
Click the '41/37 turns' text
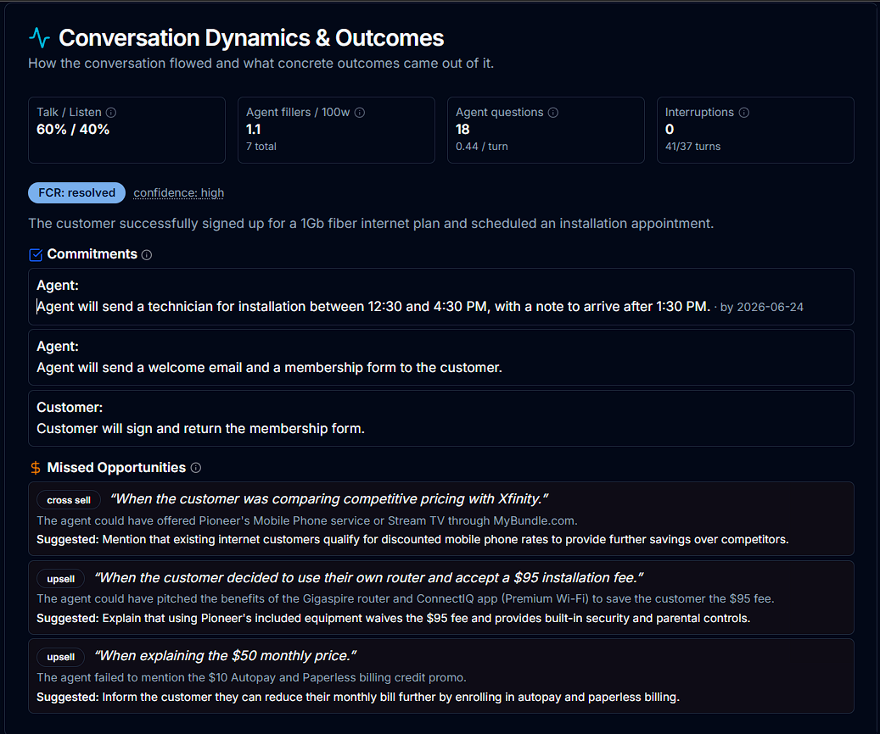point(692,147)
